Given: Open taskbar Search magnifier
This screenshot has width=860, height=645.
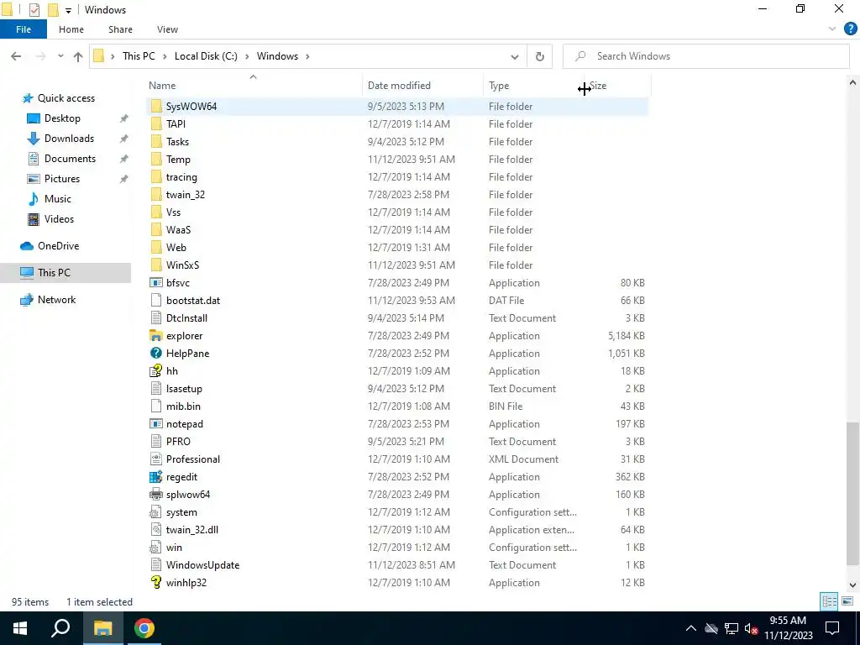Looking at the screenshot, I should [x=60, y=628].
